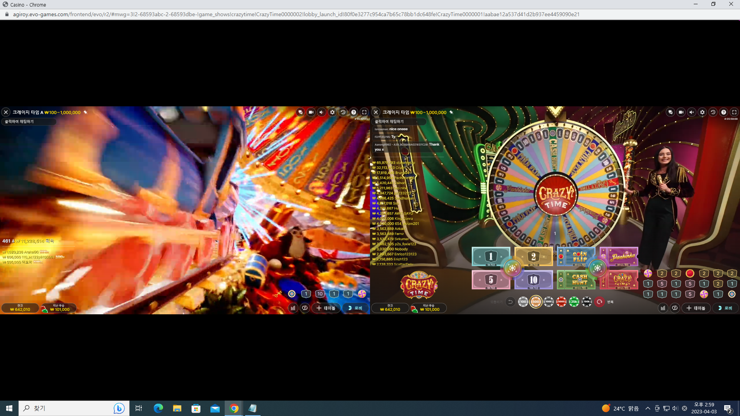Click red Coin Flip result in history grid

point(690,273)
